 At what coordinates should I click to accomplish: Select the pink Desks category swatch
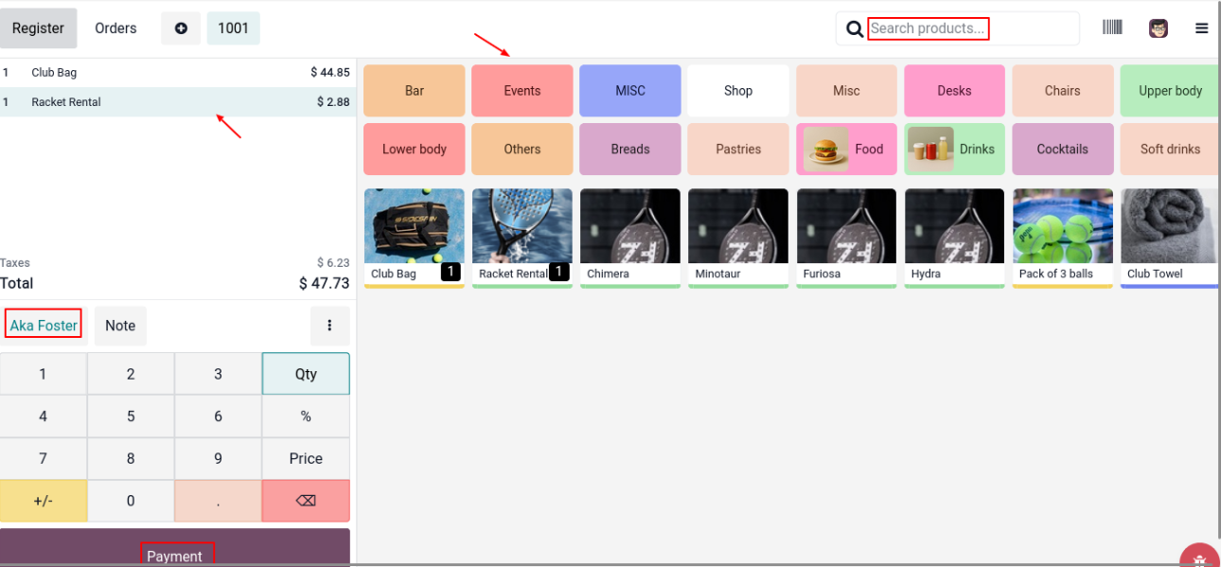(954, 91)
